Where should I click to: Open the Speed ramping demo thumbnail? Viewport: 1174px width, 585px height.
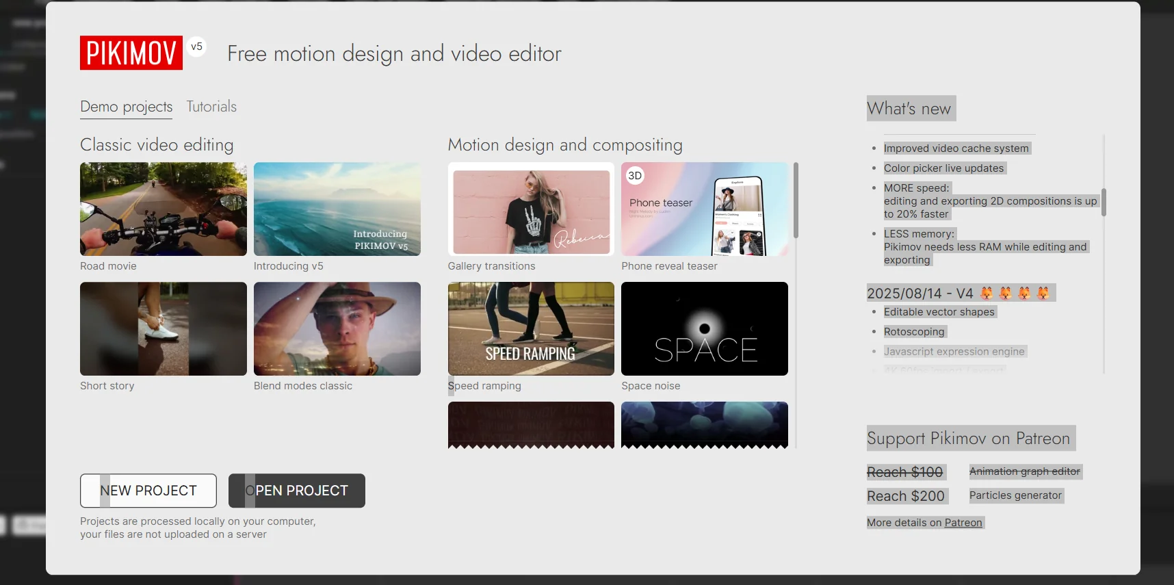tap(531, 328)
